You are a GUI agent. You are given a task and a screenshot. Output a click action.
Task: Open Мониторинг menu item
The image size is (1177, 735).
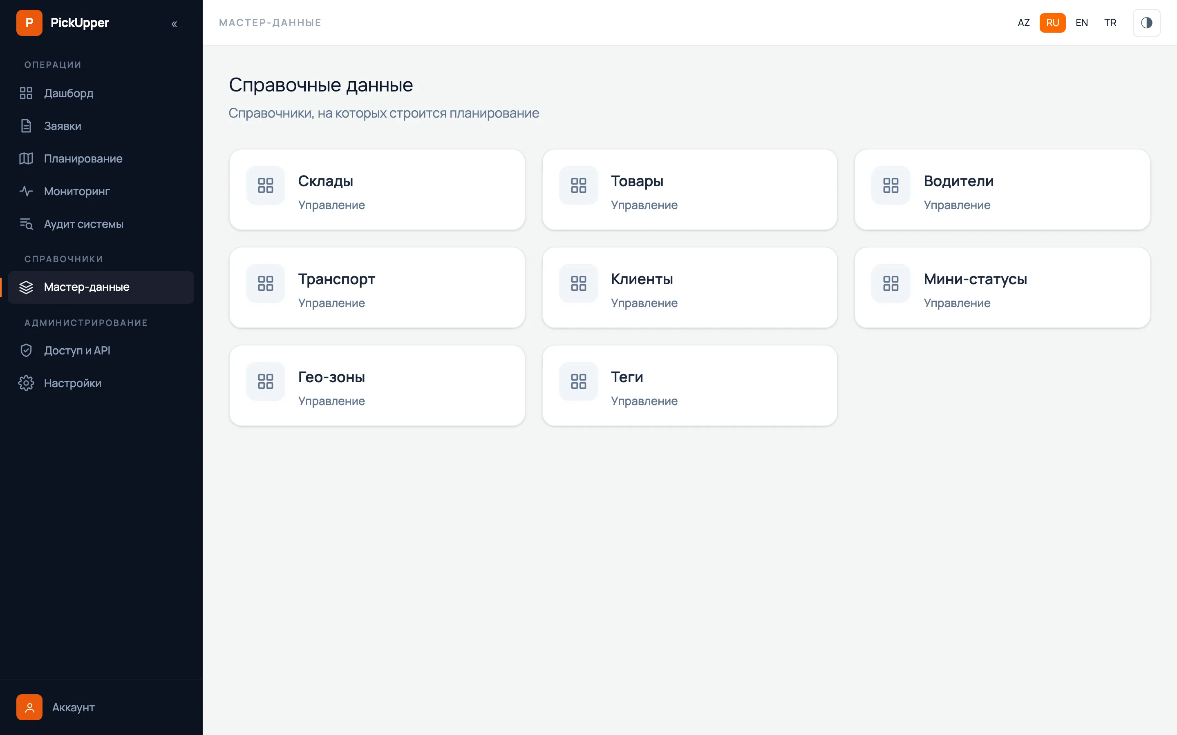101,191
